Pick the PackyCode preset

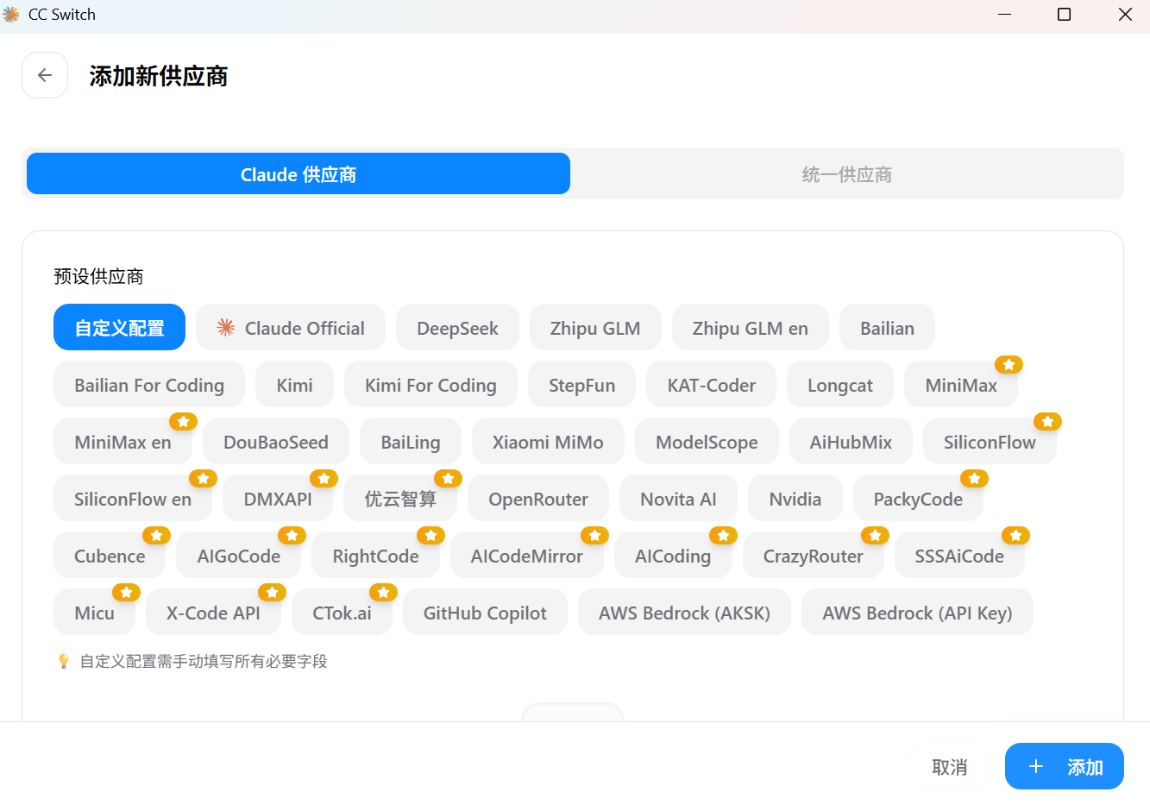click(x=918, y=498)
